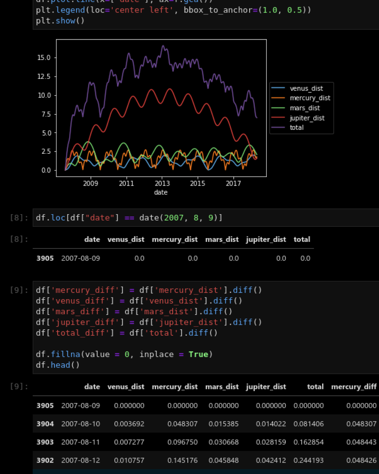This screenshot has width=379, height=474.
Task: Select the purple total legend entry
Action: [x=296, y=127]
